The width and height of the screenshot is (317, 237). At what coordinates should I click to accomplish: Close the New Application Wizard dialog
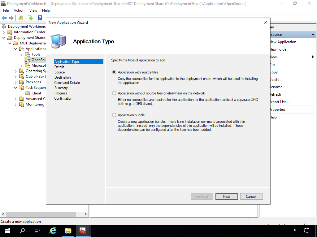265,22
